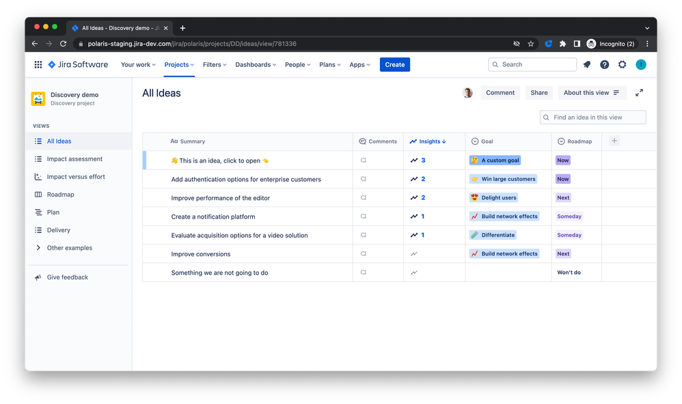Open People dropdown menu

click(x=297, y=64)
